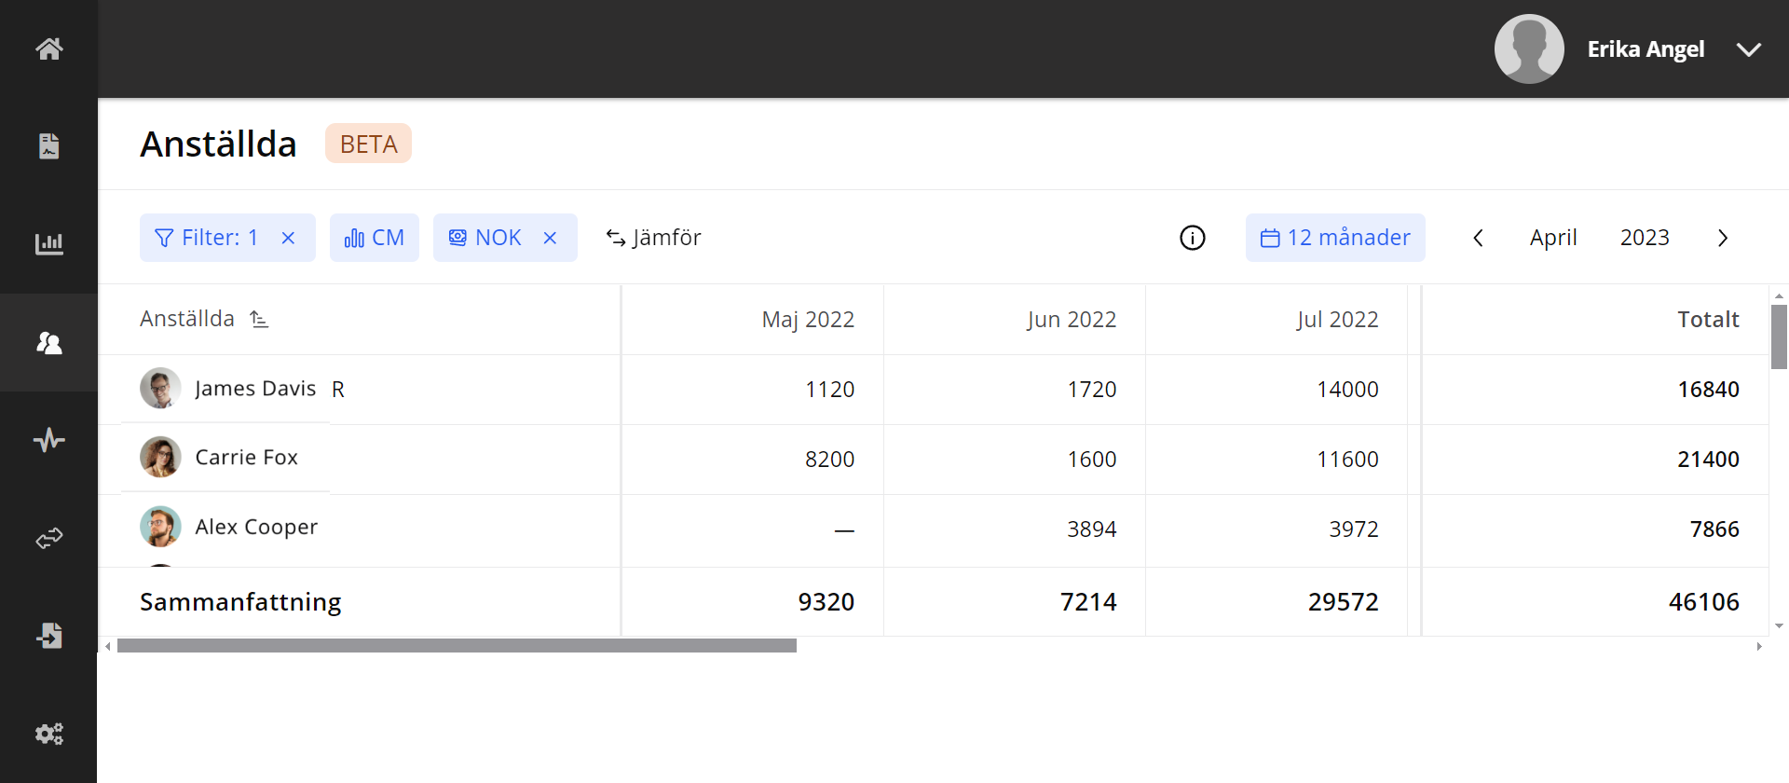This screenshot has height=783, width=1789.
Task: Select Carrie Fox Jul 2022 value 11600
Action: click(x=1347, y=460)
